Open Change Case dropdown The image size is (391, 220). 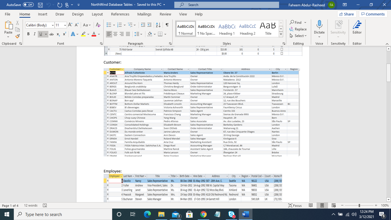click(87, 25)
